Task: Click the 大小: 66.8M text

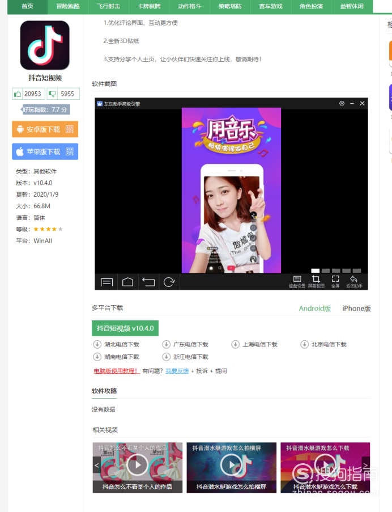Action: [x=33, y=206]
